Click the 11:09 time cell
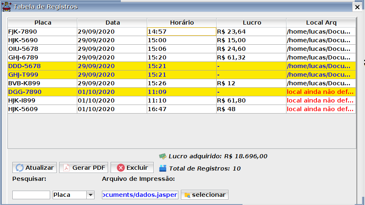The height and width of the screenshot is (205, 365). click(x=182, y=92)
